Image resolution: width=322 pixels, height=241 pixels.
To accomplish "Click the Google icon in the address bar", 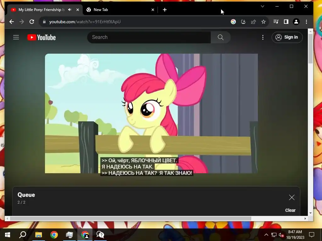I will click(x=233, y=22).
